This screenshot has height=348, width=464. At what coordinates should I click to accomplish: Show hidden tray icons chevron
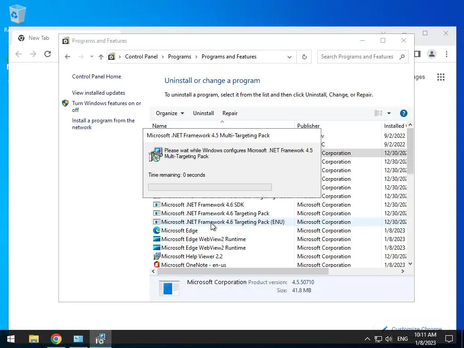point(367,339)
